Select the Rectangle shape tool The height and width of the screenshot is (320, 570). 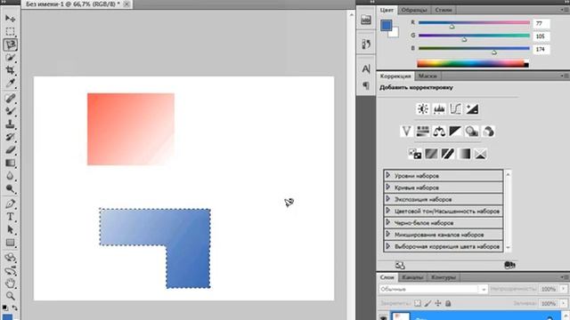point(10,243)
